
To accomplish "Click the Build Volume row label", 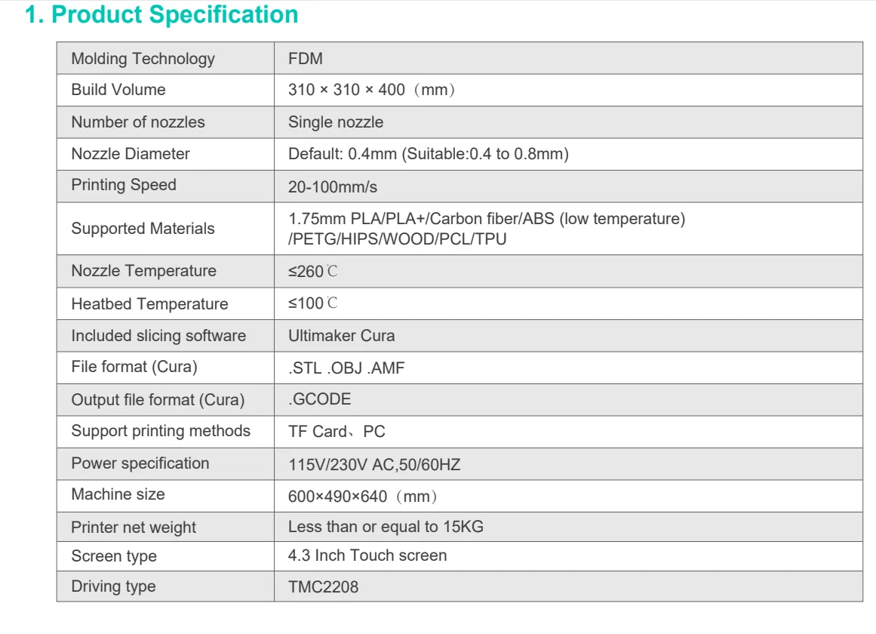I will 118,90.
